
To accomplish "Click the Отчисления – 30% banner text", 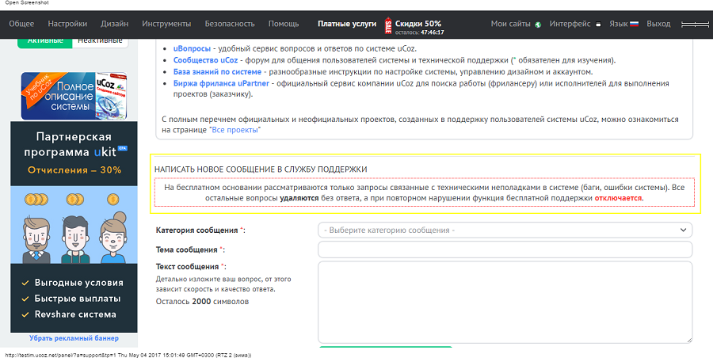I will pos(74,170).
